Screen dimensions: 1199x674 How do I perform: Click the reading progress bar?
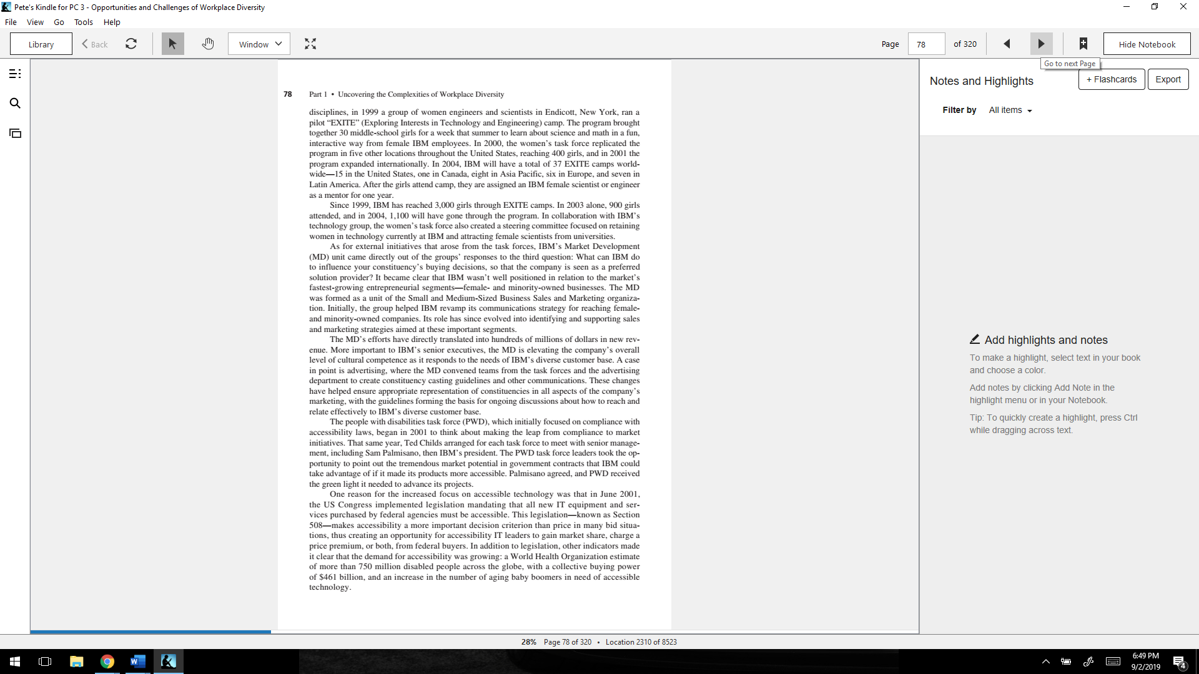[x=475, y=632]
